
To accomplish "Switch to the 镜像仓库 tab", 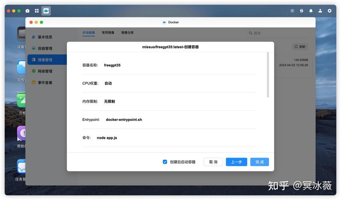I will pos(127,33).
